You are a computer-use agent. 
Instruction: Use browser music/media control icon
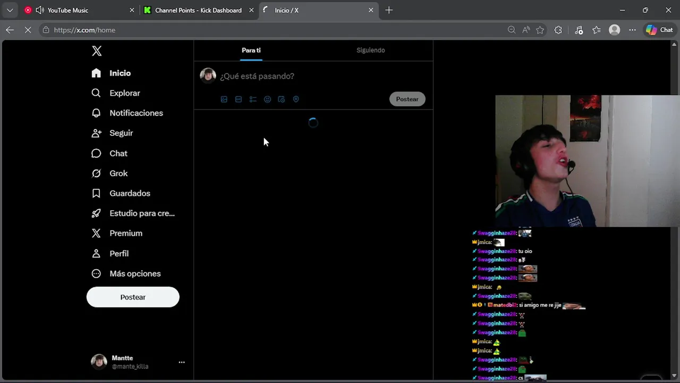579,30
